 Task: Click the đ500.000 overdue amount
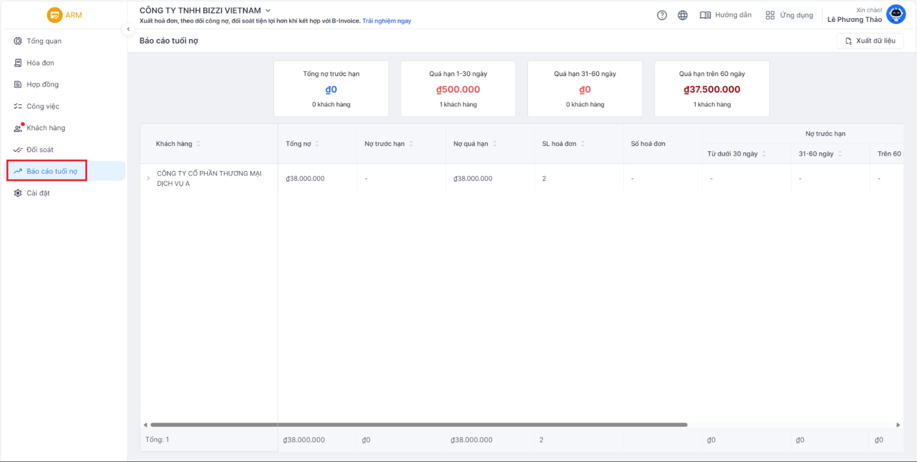(458, 89)
